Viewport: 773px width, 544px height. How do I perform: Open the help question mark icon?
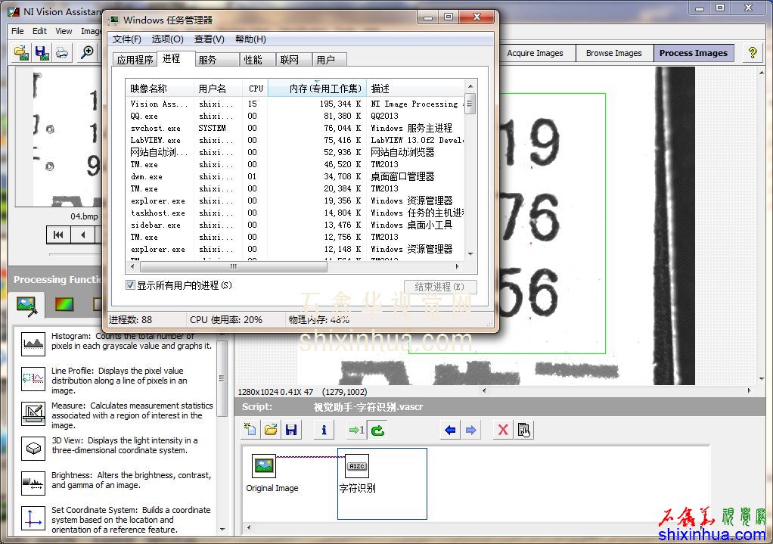(752, 53)
